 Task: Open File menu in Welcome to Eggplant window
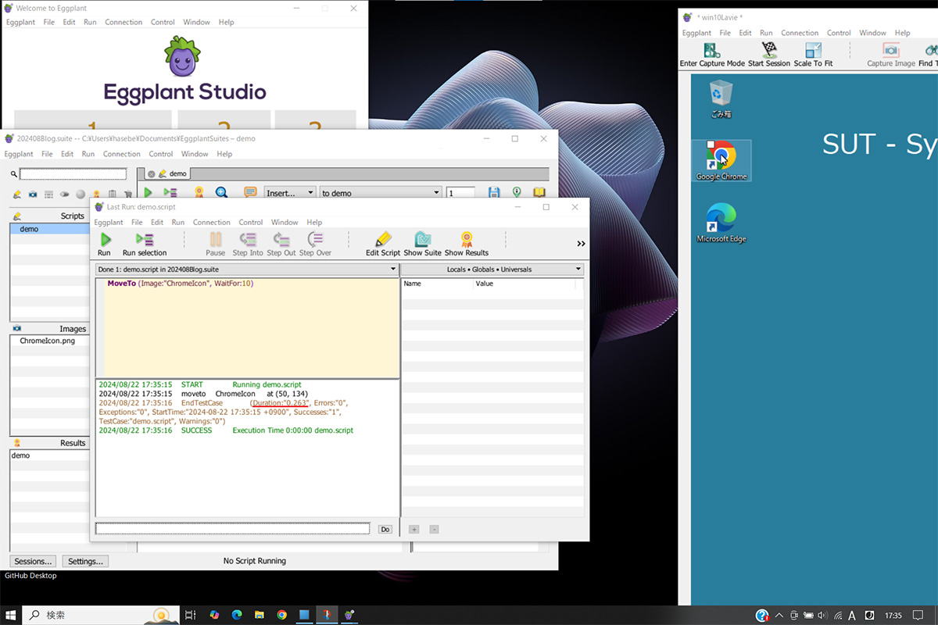pyautogui.click(x=49, y=22)
